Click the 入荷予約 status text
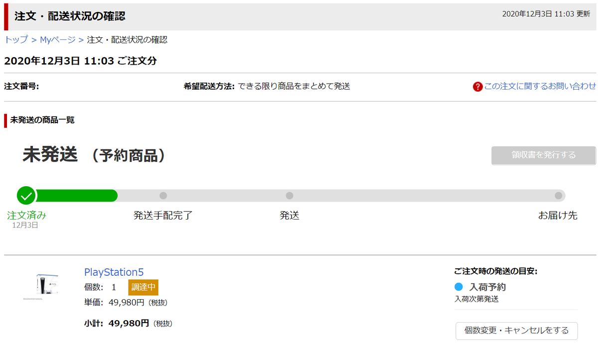Viewport: 598px width, 344px height. (x=488, y=287)
